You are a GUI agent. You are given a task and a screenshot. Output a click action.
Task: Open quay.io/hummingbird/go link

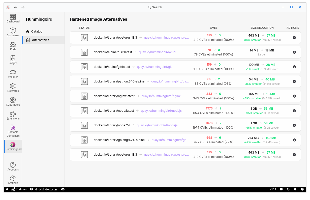(169, 140)
